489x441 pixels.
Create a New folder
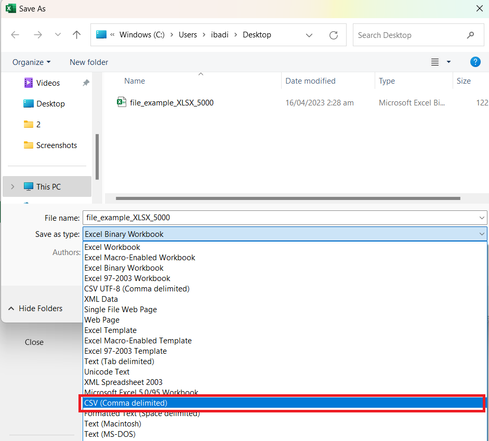(89, 62)
